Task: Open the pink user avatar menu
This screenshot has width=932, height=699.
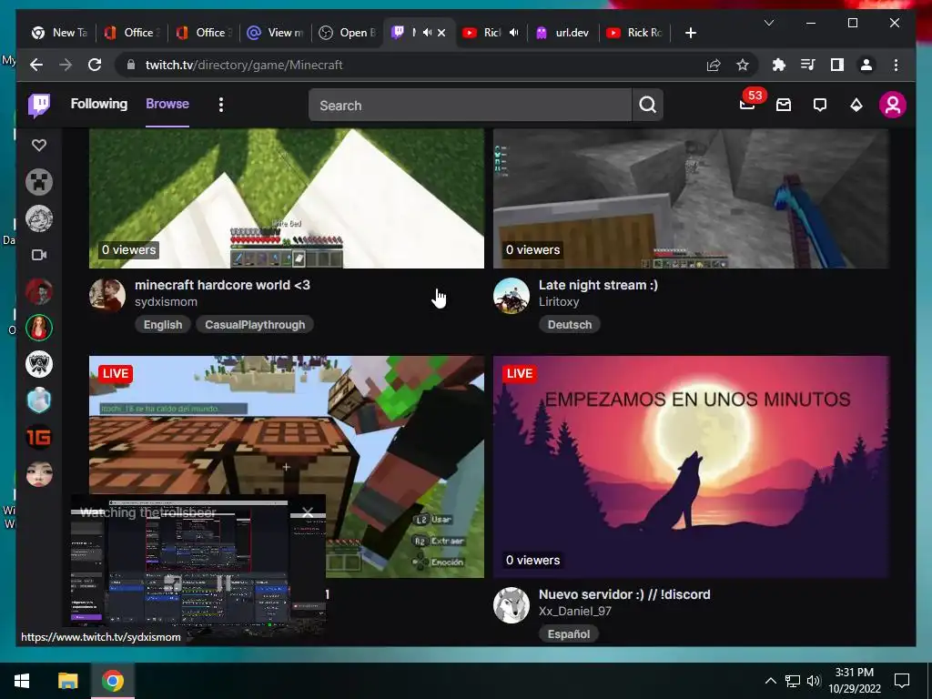Action: coord(893,106)
